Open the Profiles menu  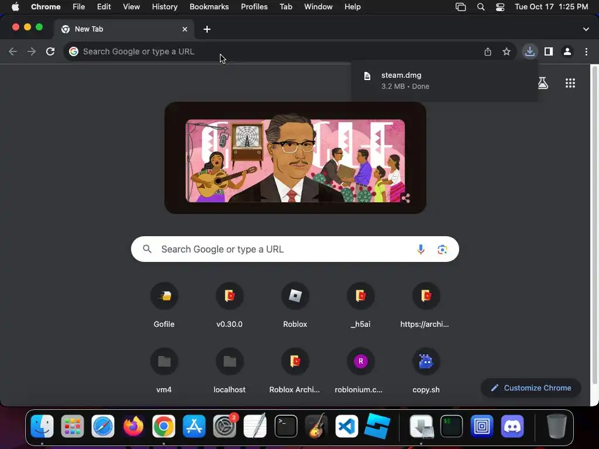[x=254, y=7]
